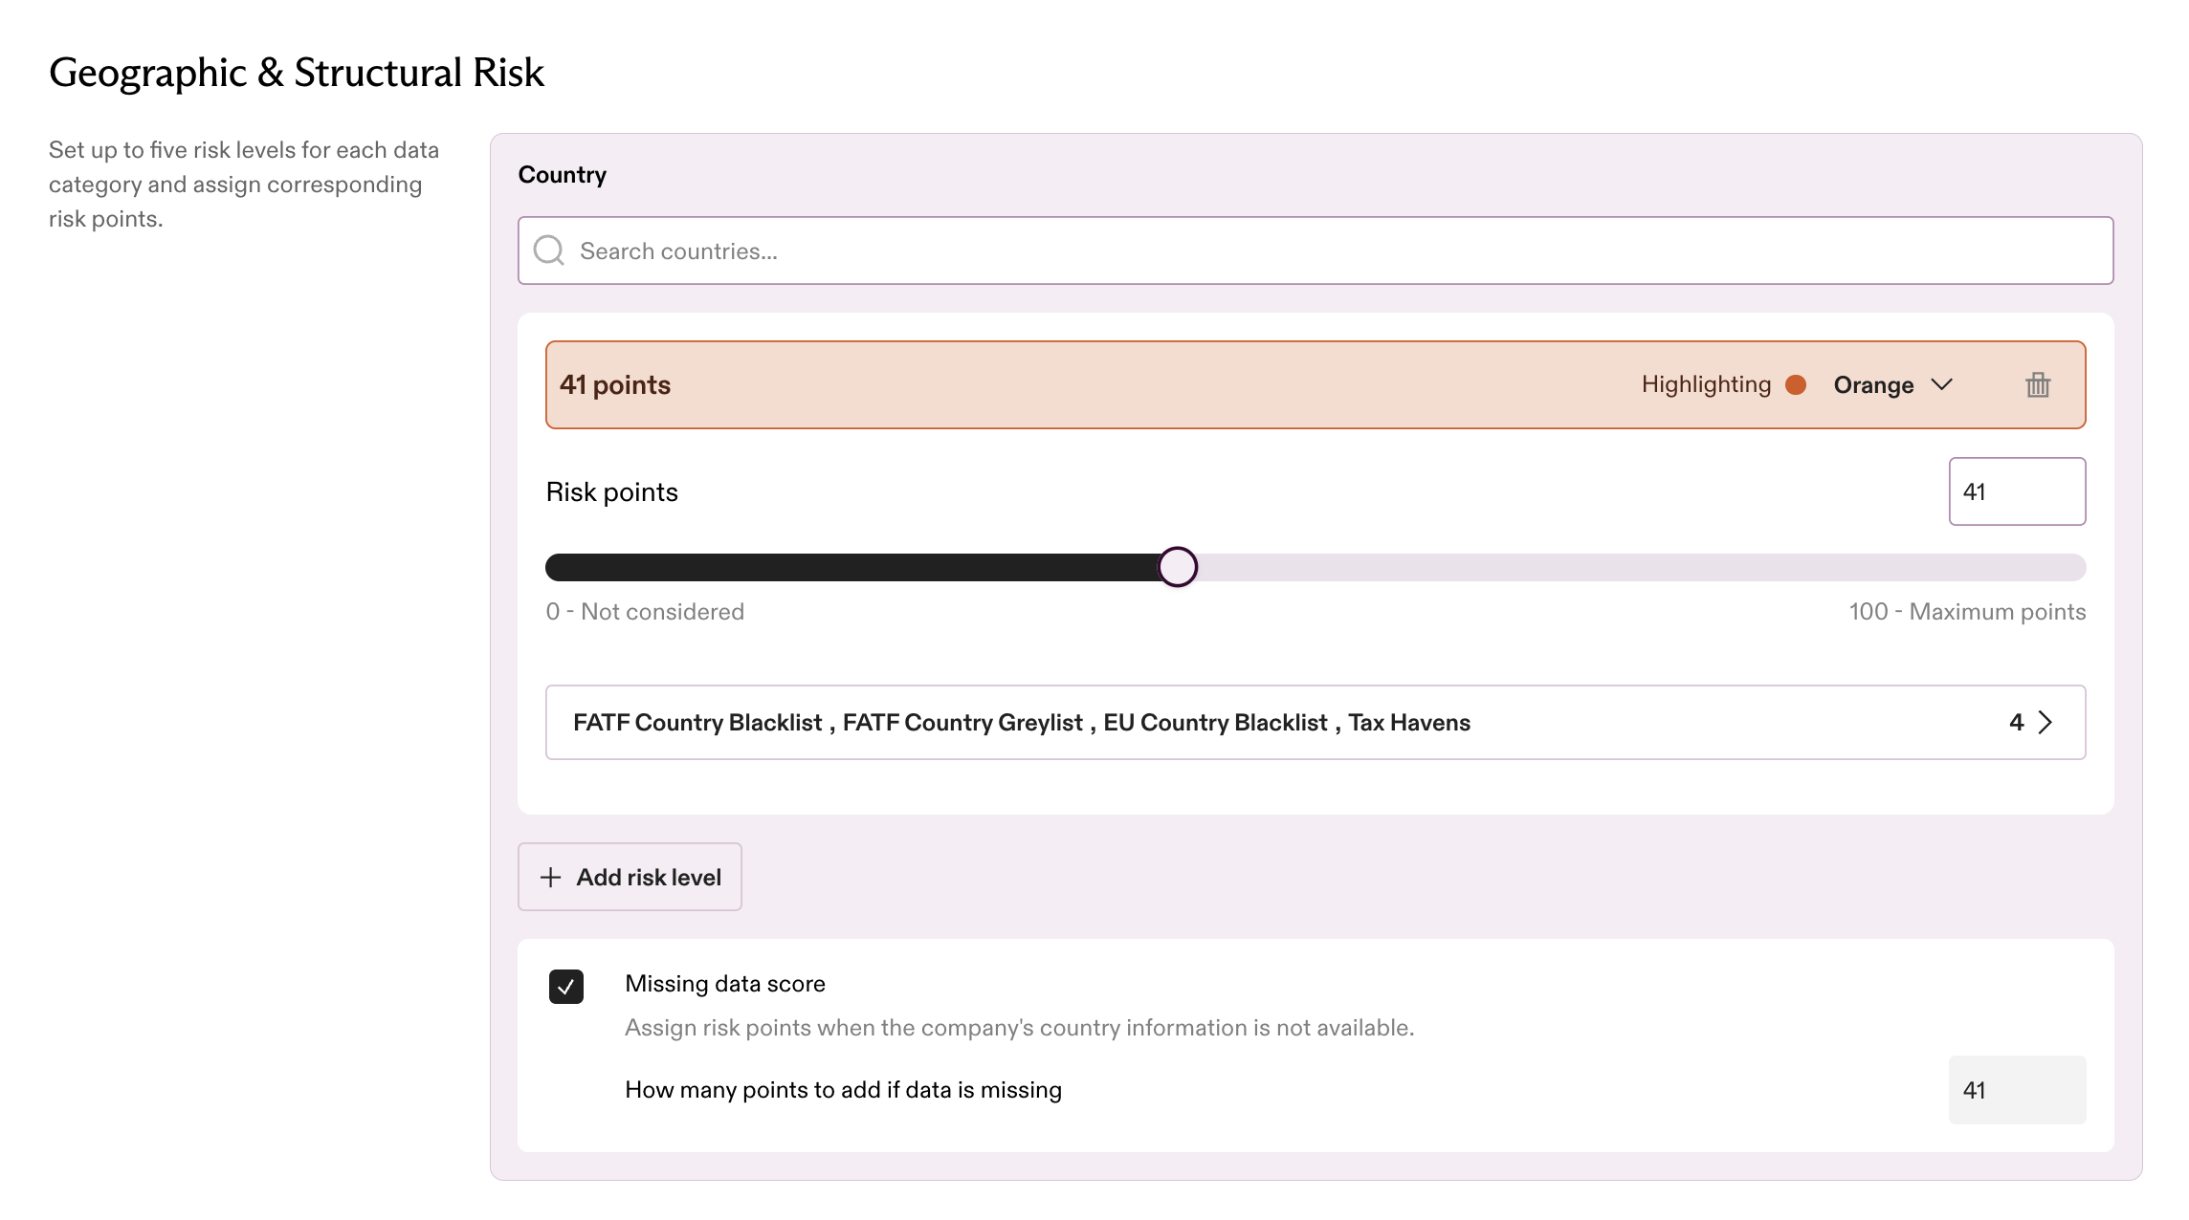This screenshot has height=1220, width=2189.
Task: Focus the Search countries input field
Action: coord(1316,251)
